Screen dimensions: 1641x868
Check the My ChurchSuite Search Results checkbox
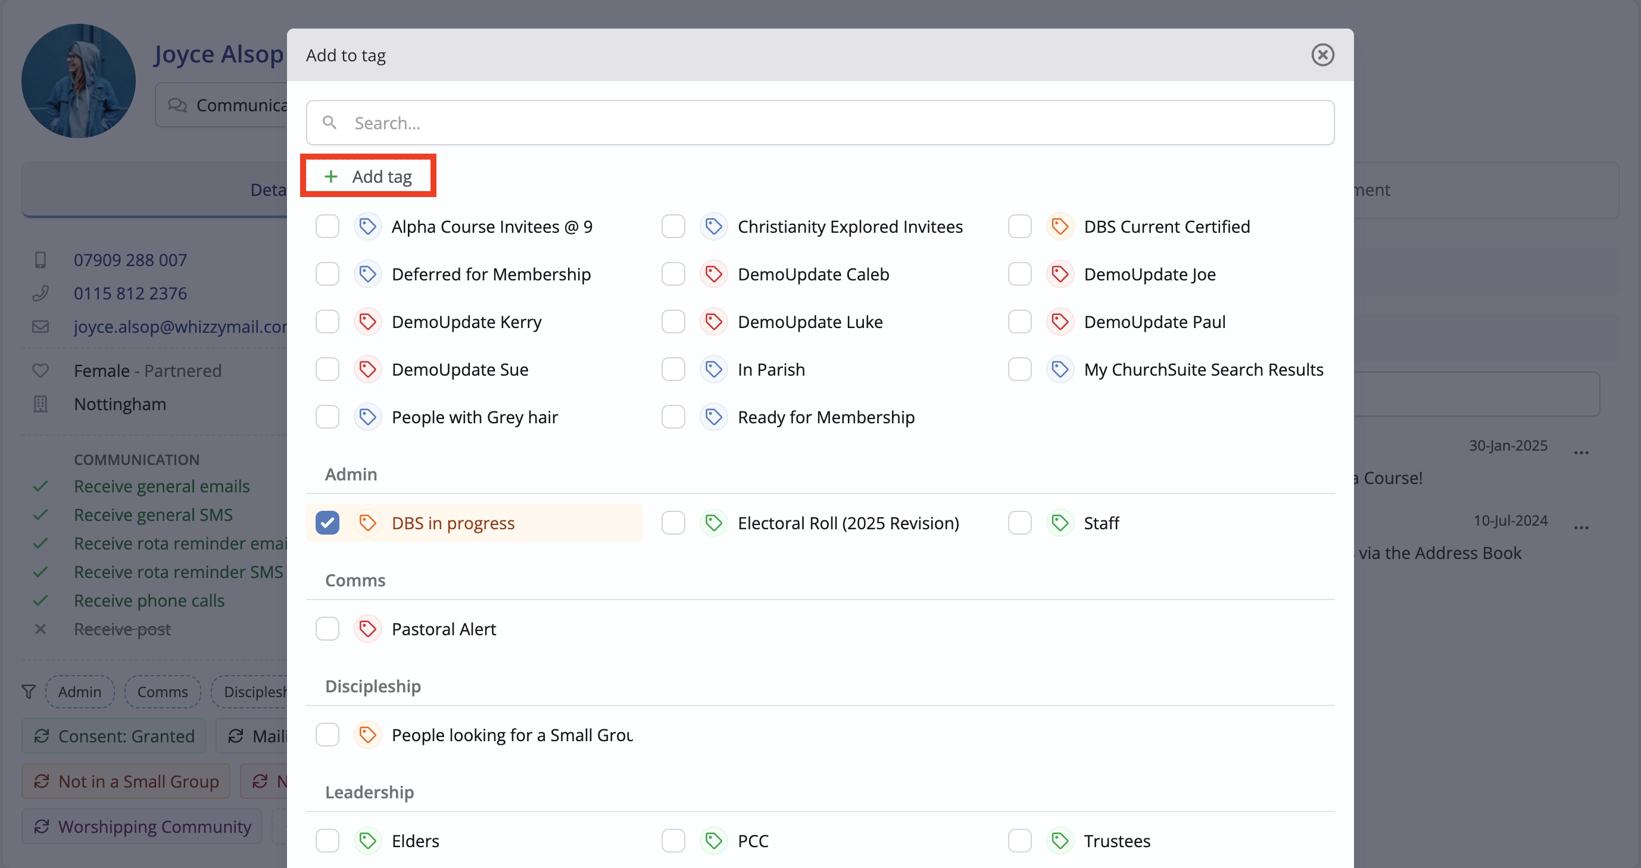(1020, 369)
